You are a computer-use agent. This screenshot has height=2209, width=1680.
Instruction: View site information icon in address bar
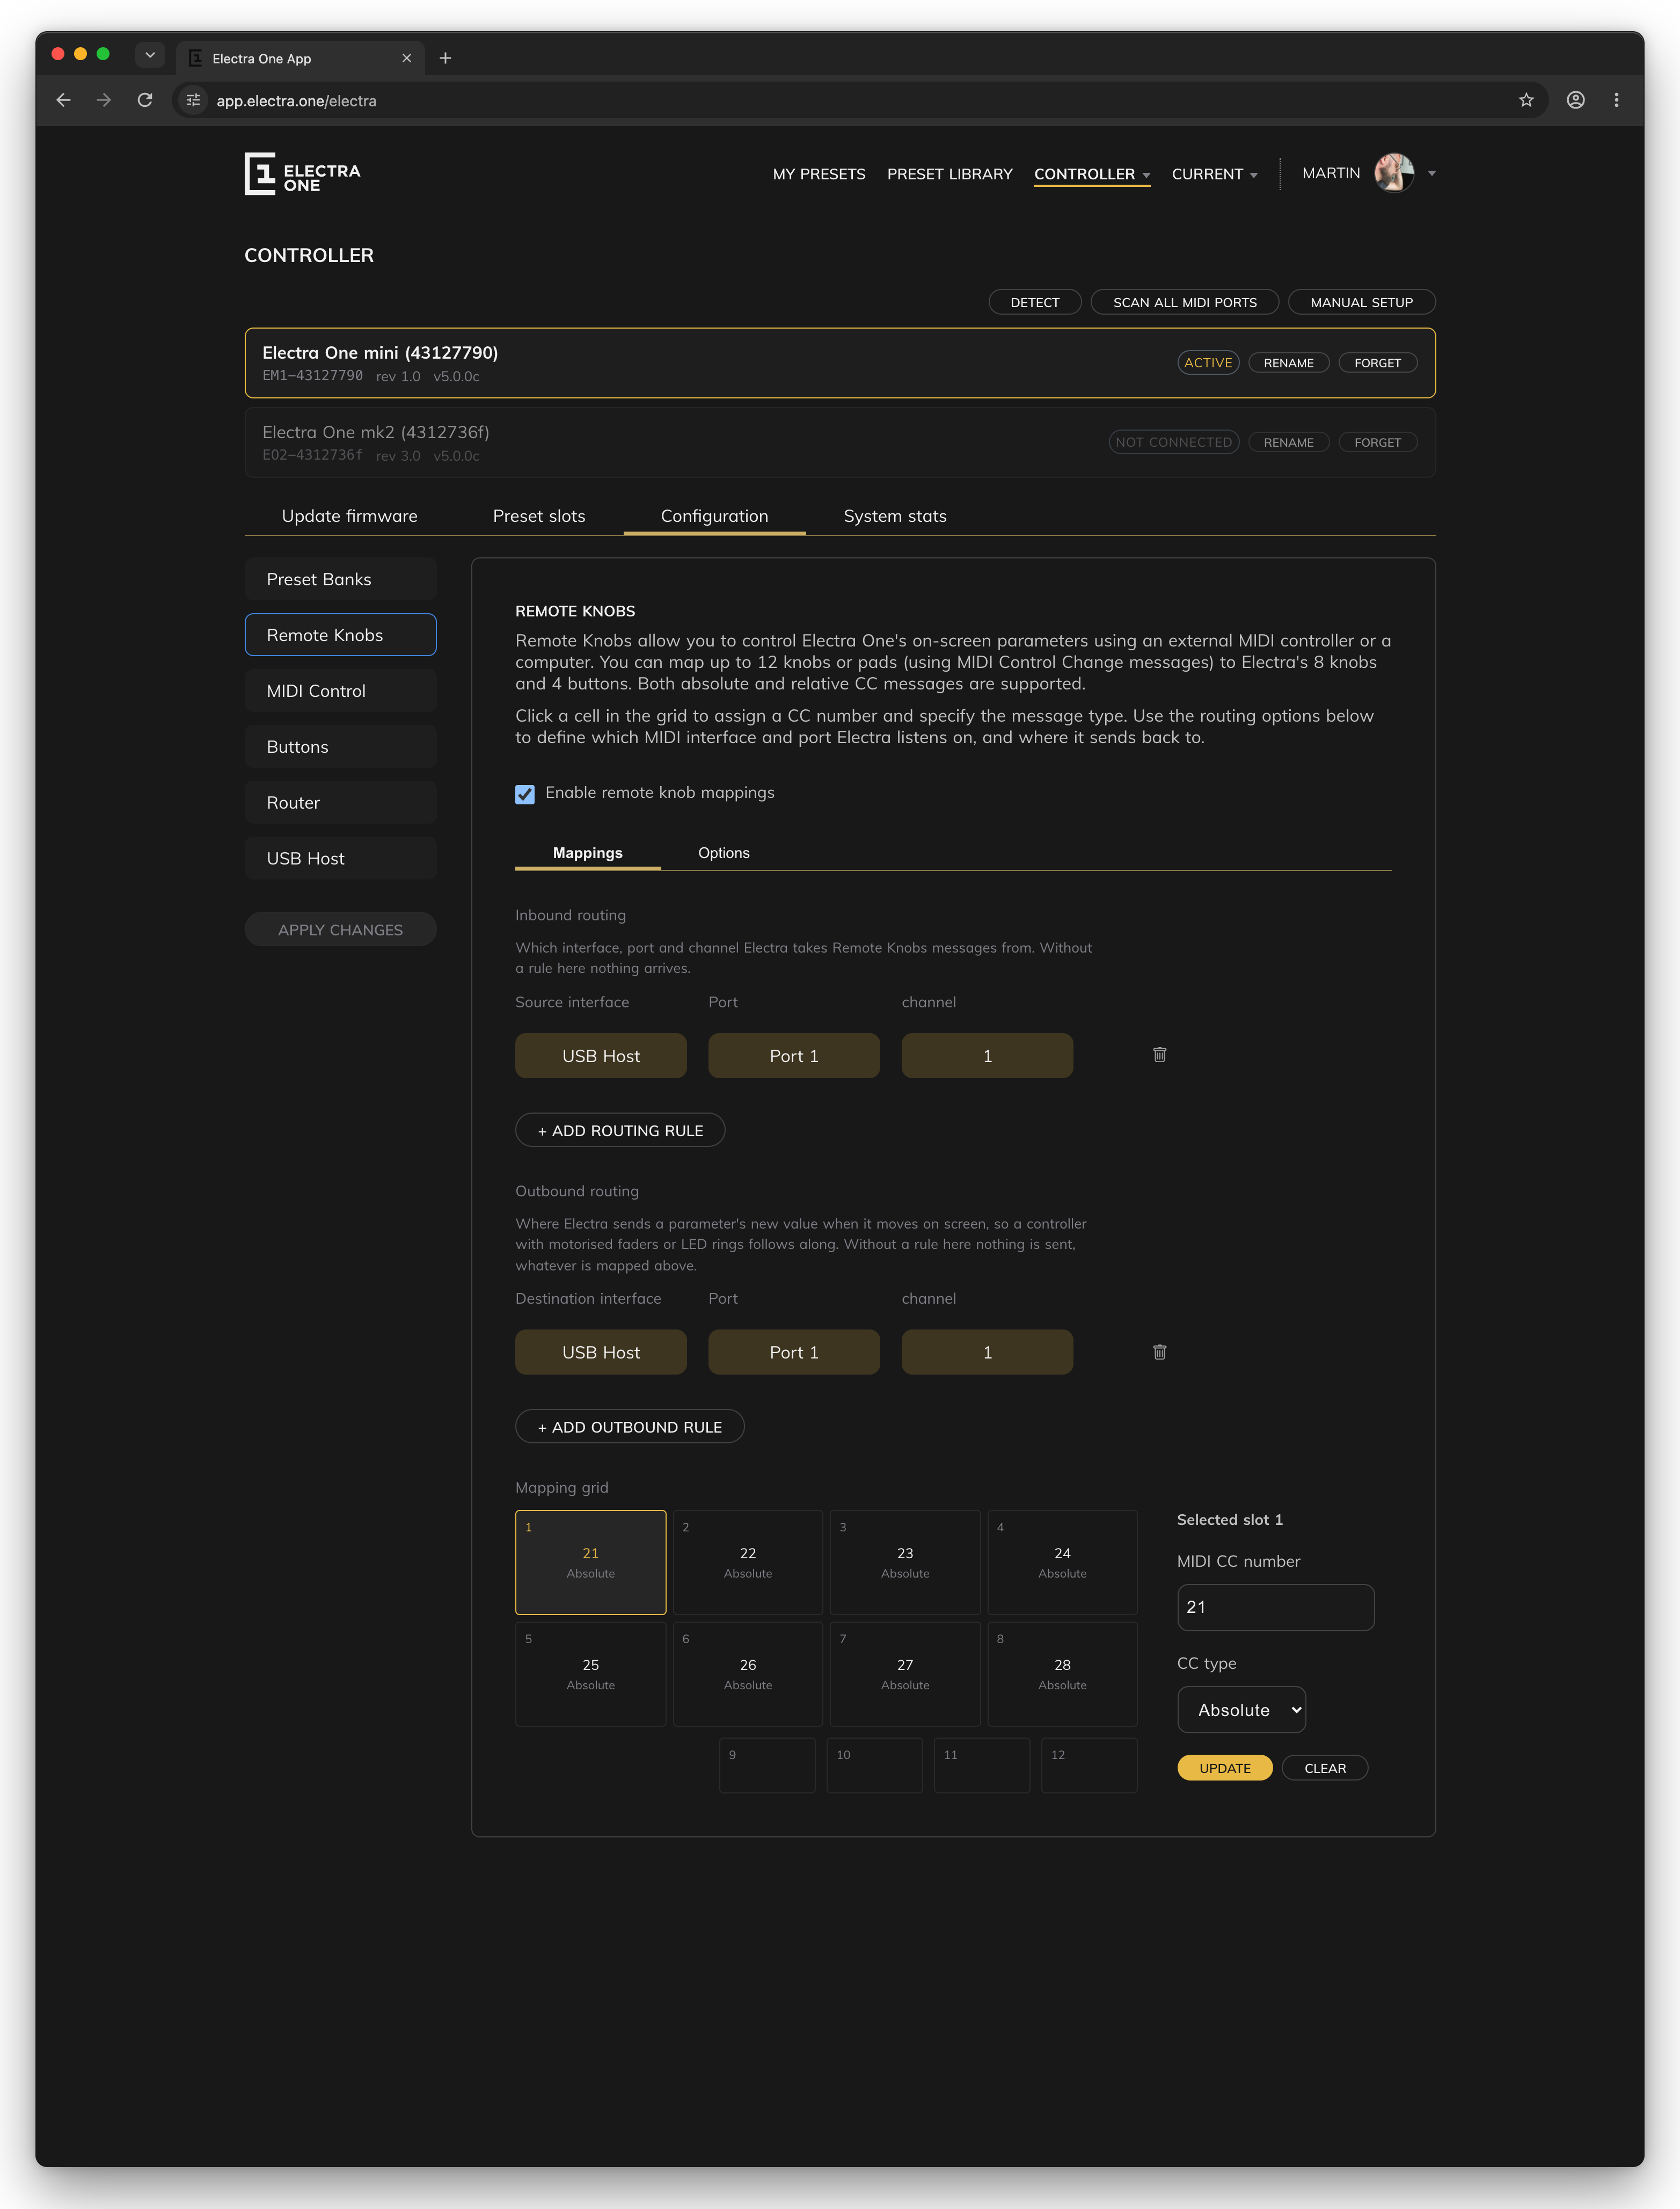pyautogui.click(x=193, y=100)
